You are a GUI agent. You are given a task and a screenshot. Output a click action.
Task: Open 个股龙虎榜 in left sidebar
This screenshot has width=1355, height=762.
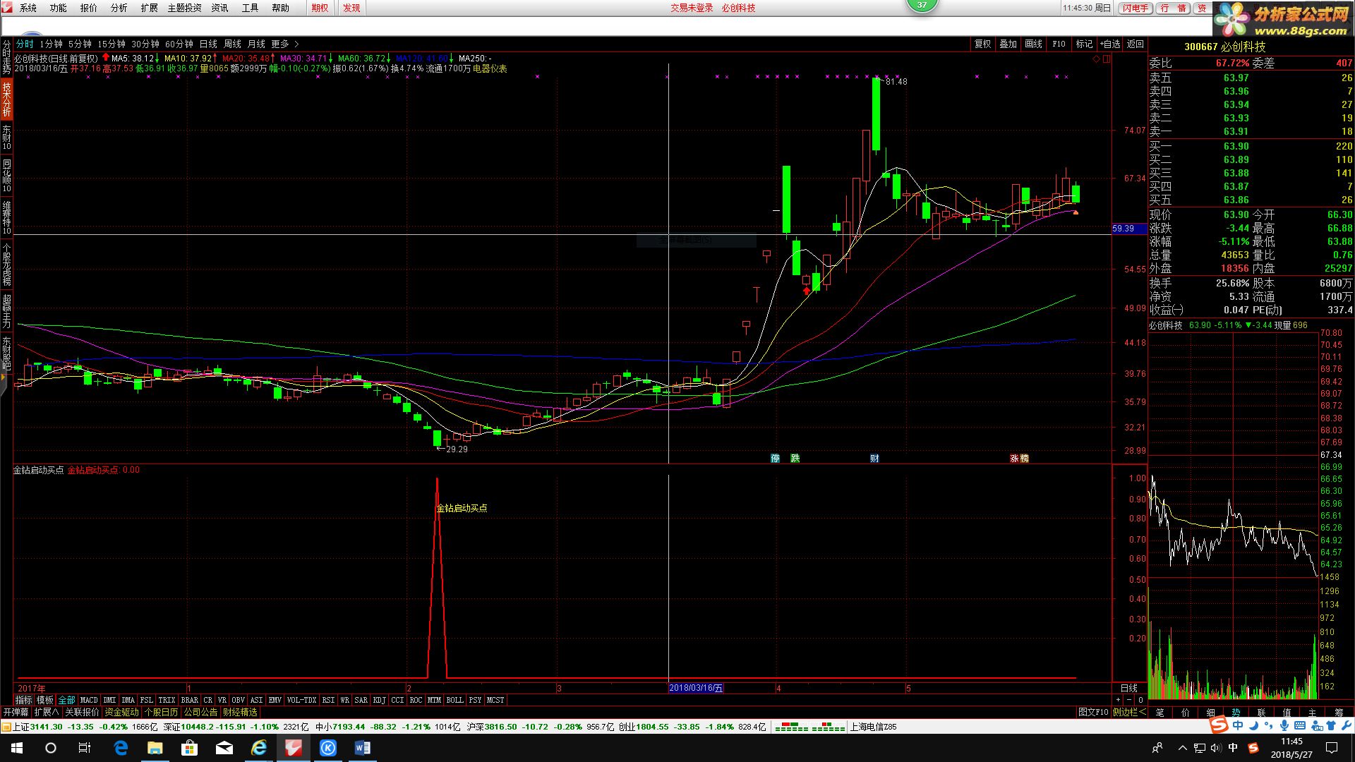tap(6, 264)
